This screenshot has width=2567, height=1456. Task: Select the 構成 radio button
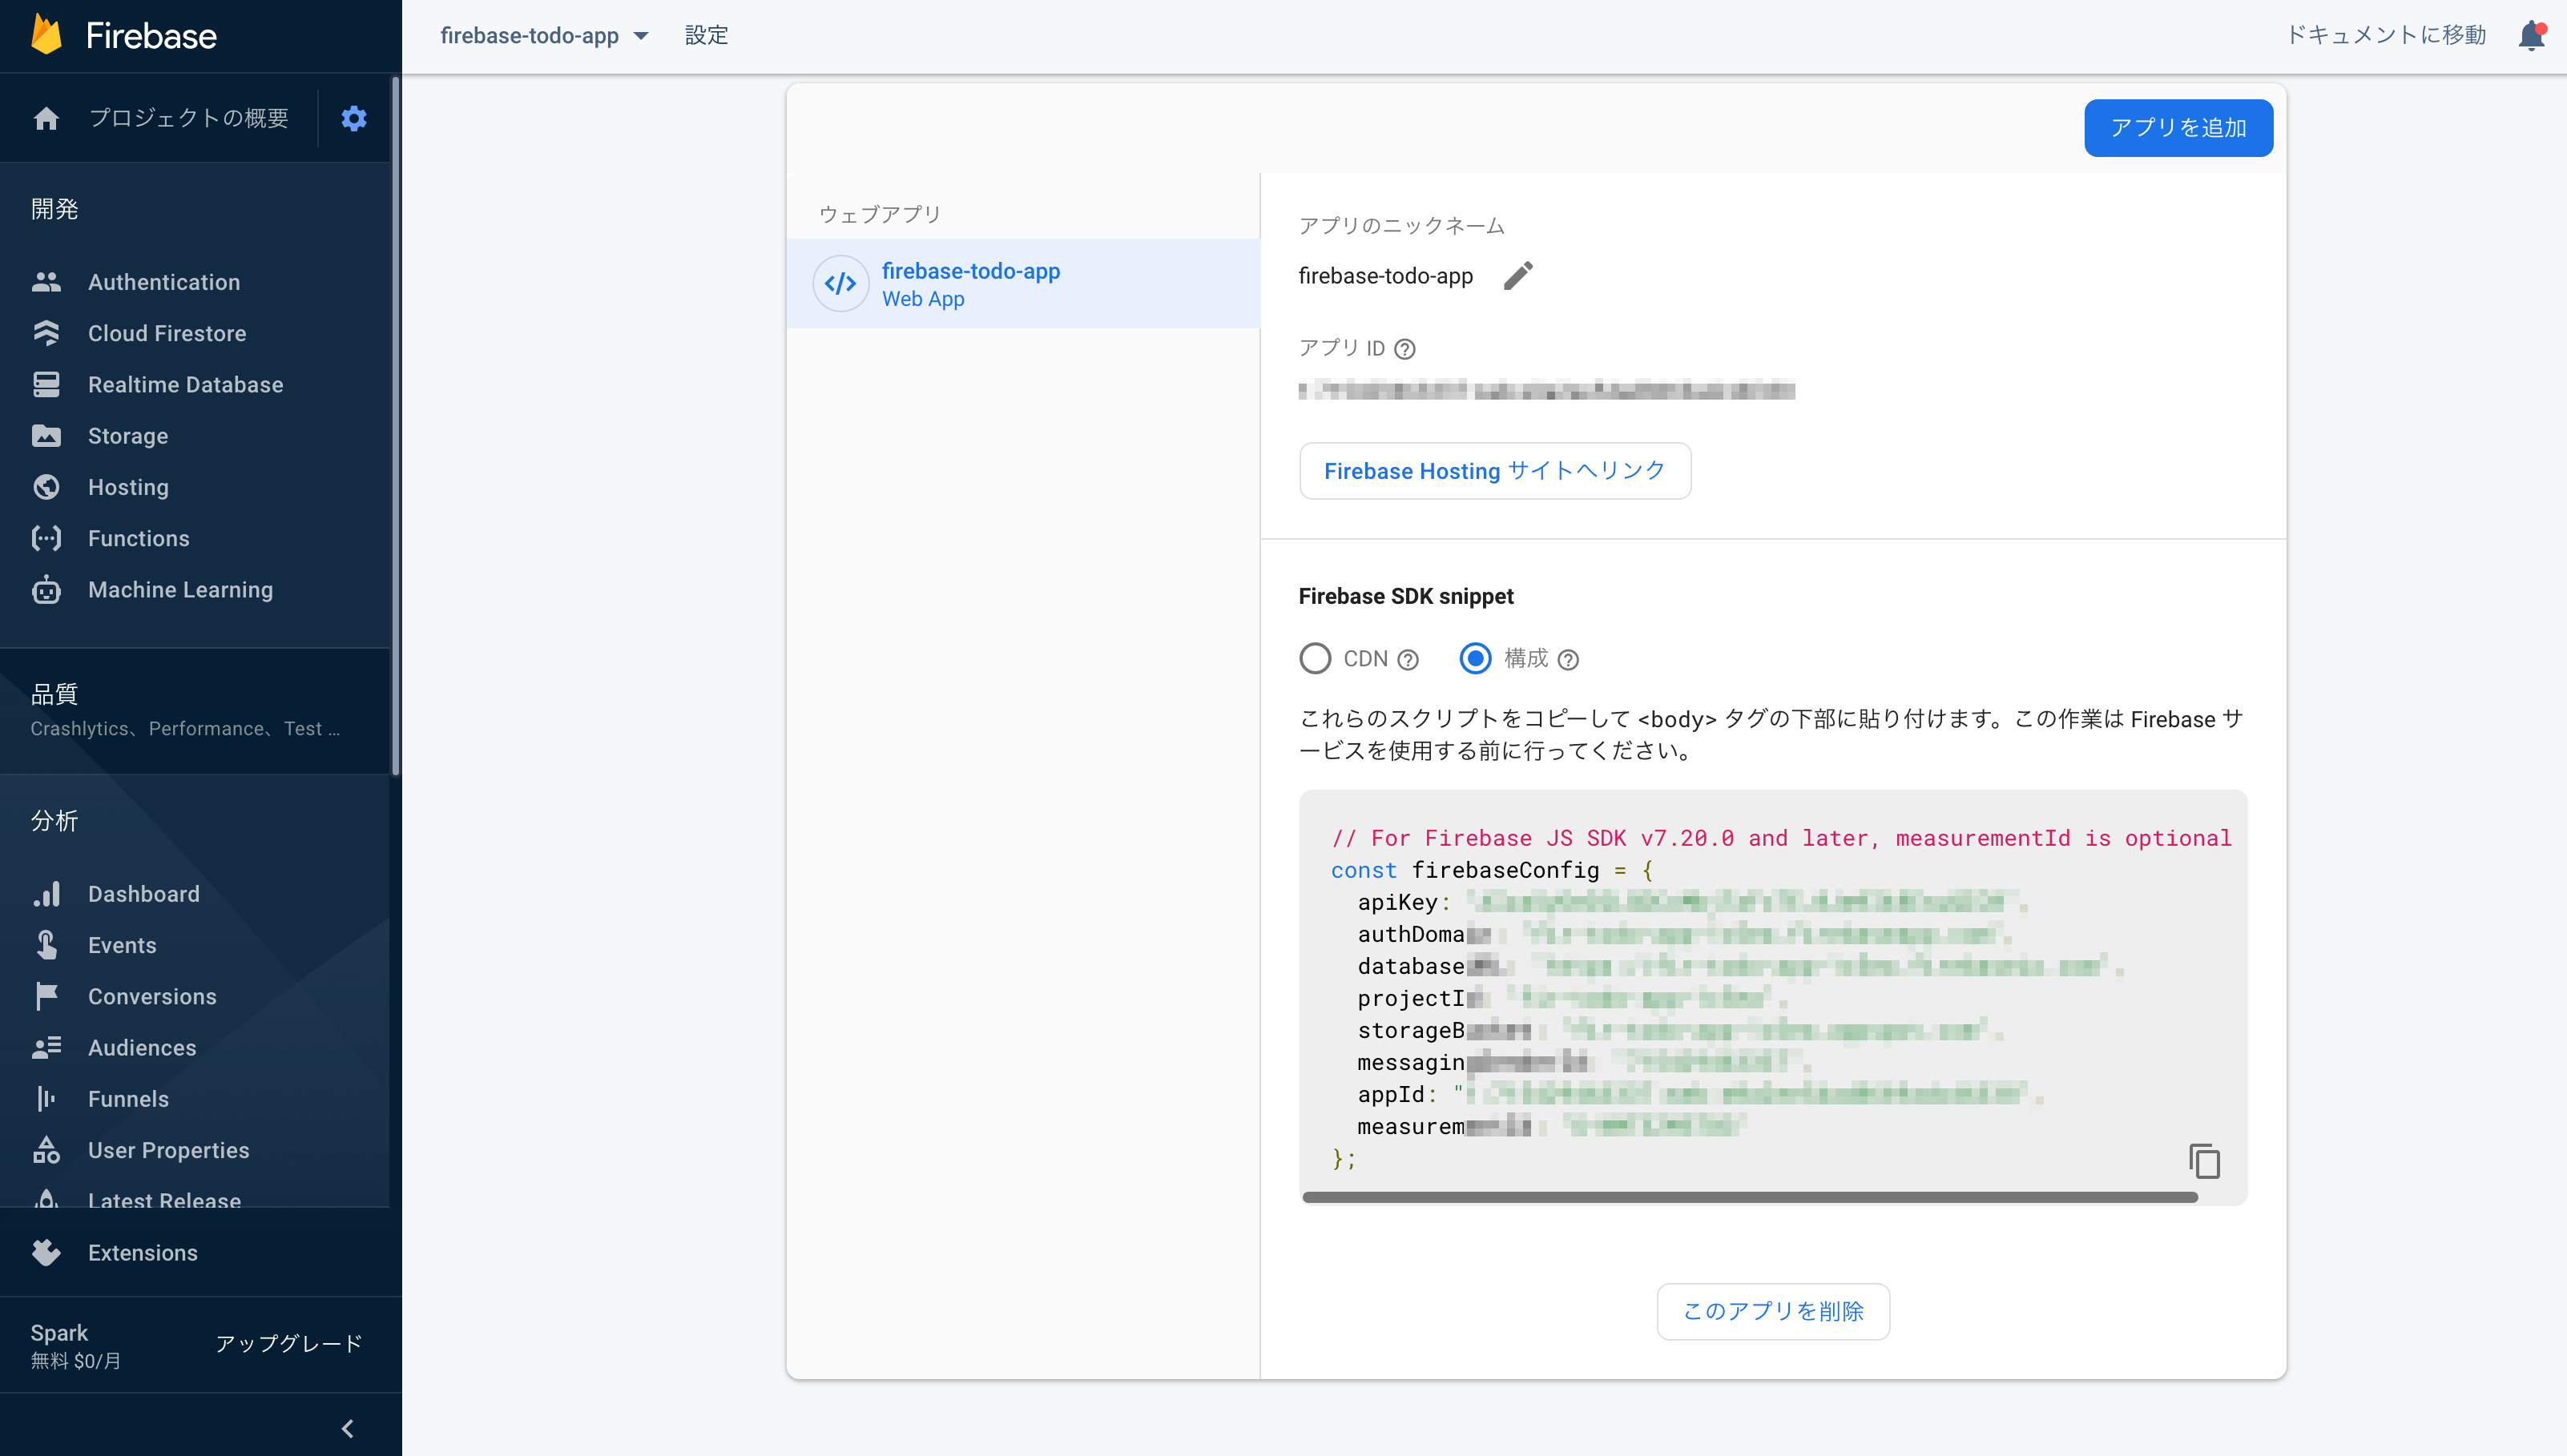(1476, 658)
